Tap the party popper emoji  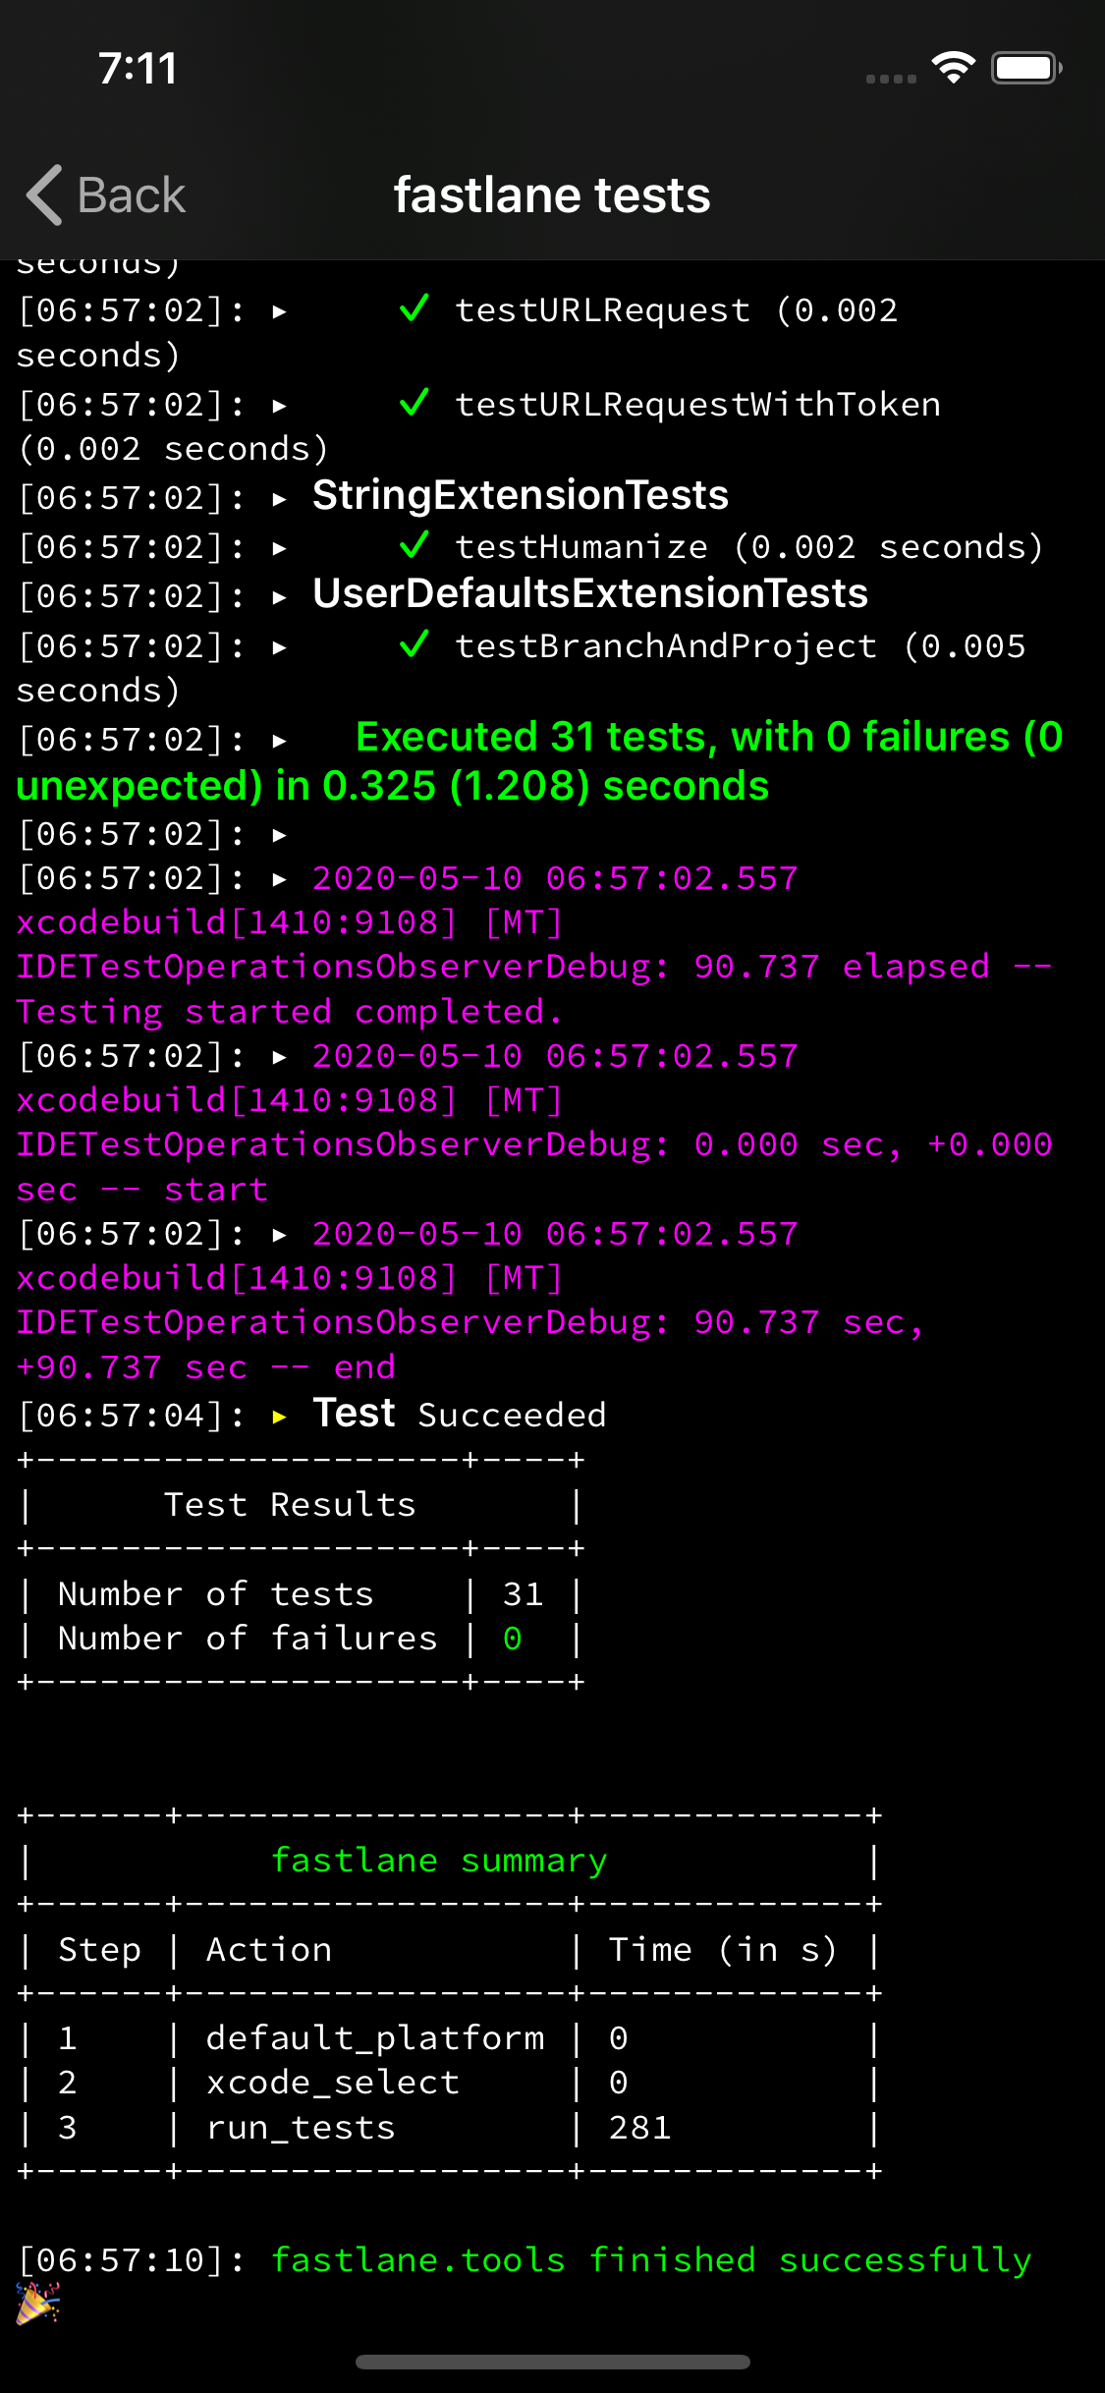pos(38,2303)
